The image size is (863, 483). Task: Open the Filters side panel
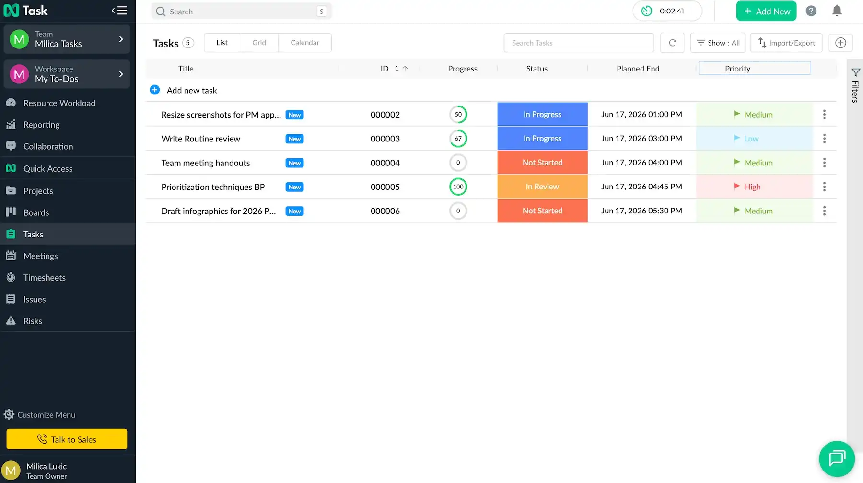click(x=855, y=86)
